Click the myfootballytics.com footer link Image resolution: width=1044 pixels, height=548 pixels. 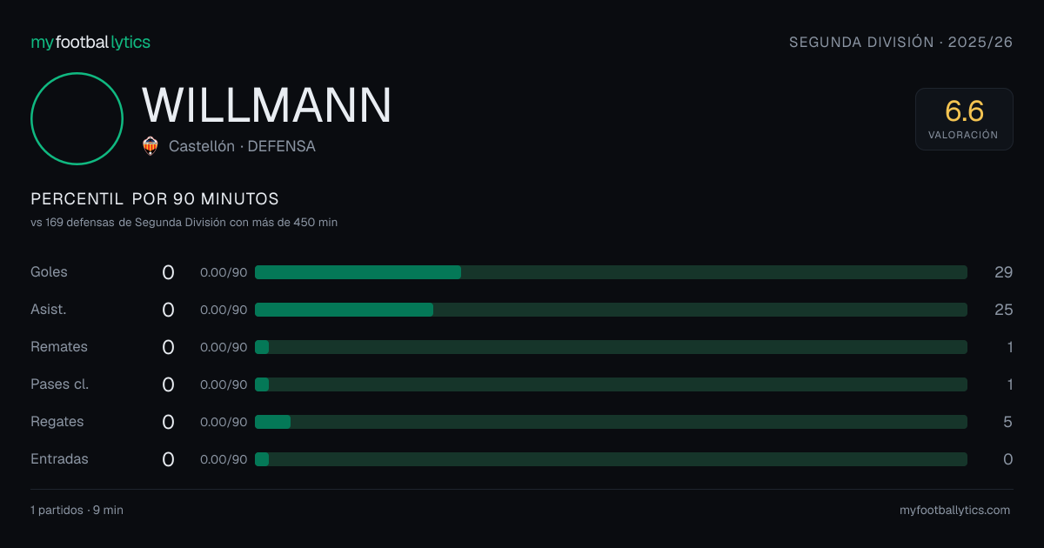pos(955,511)
